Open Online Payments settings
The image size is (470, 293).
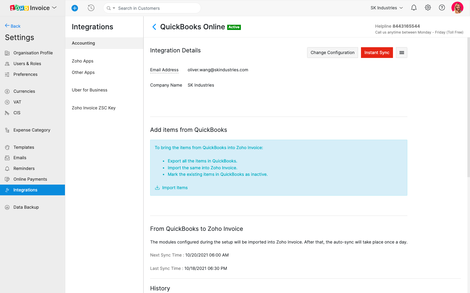(30, 179)
